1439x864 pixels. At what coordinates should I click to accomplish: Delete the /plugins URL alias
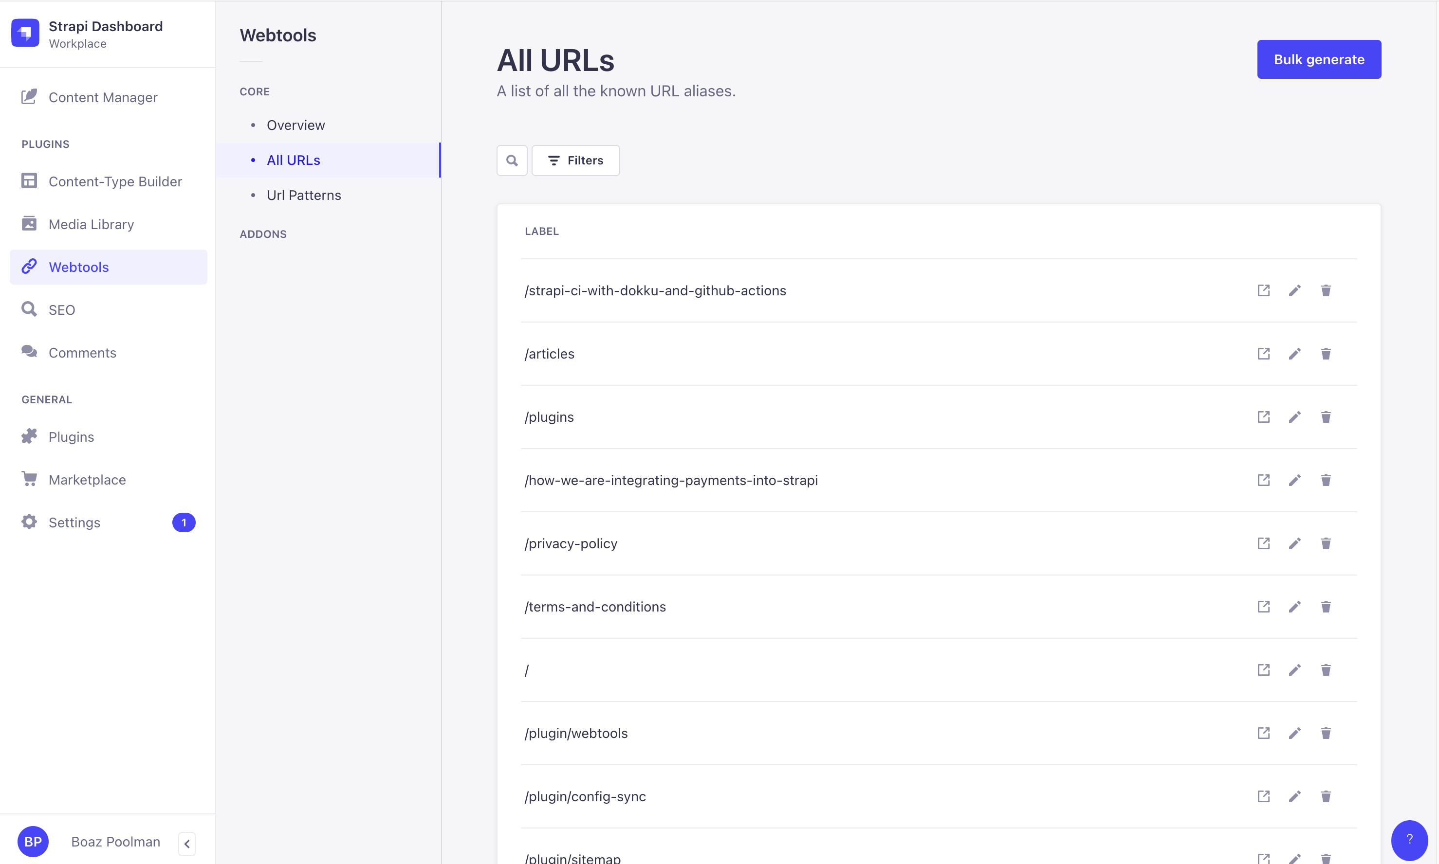click(x=1326, y=417)
